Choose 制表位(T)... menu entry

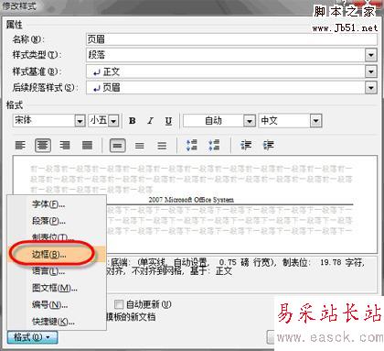coord(57,237)
